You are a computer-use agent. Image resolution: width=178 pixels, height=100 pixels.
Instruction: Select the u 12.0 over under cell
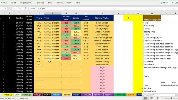point(86,41)
